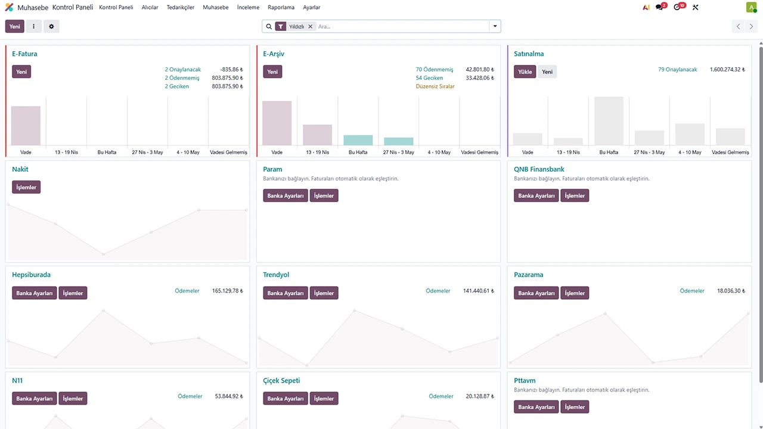Click the funnel icon of Yıldızlı filter
Image resolution: width=763 pixels, height=429 pixels.
tap(281, 26)
